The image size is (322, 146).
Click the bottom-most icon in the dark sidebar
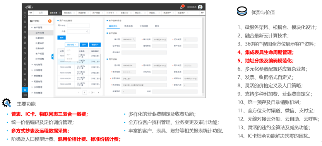click(x=25, y=95)
